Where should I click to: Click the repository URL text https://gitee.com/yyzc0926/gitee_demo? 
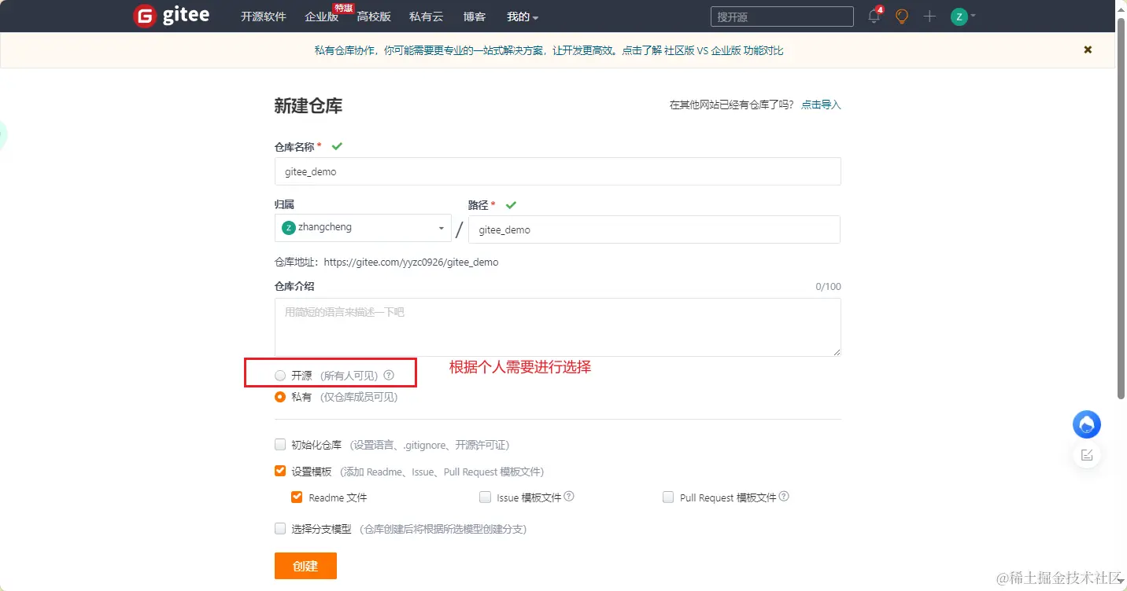(x=411, y=262)
